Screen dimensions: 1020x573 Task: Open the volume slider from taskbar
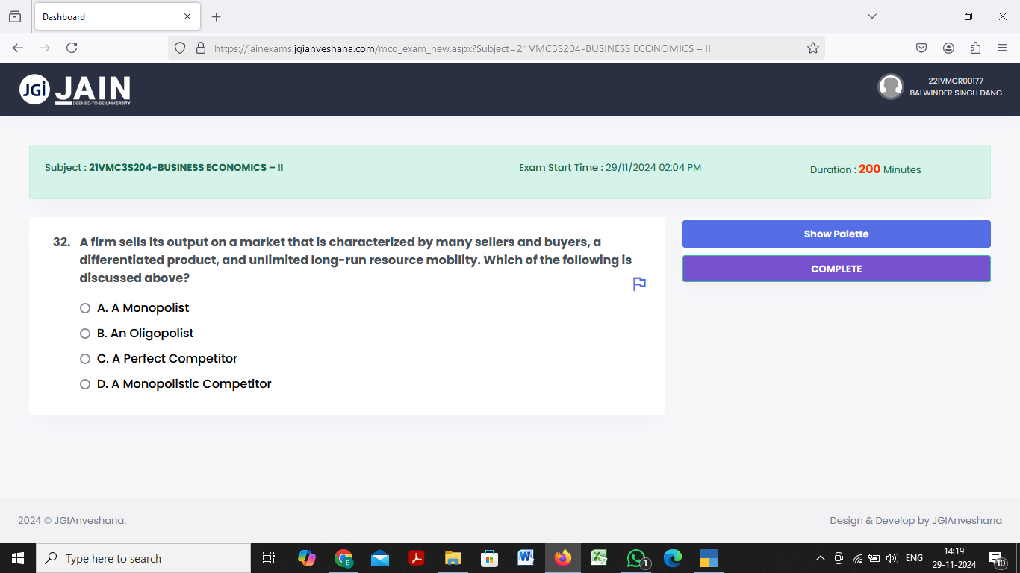click(x=892, y=557)
